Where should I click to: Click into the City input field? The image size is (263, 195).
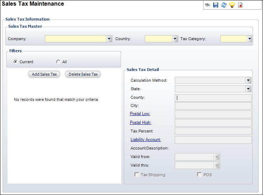(x=213, y=106)
